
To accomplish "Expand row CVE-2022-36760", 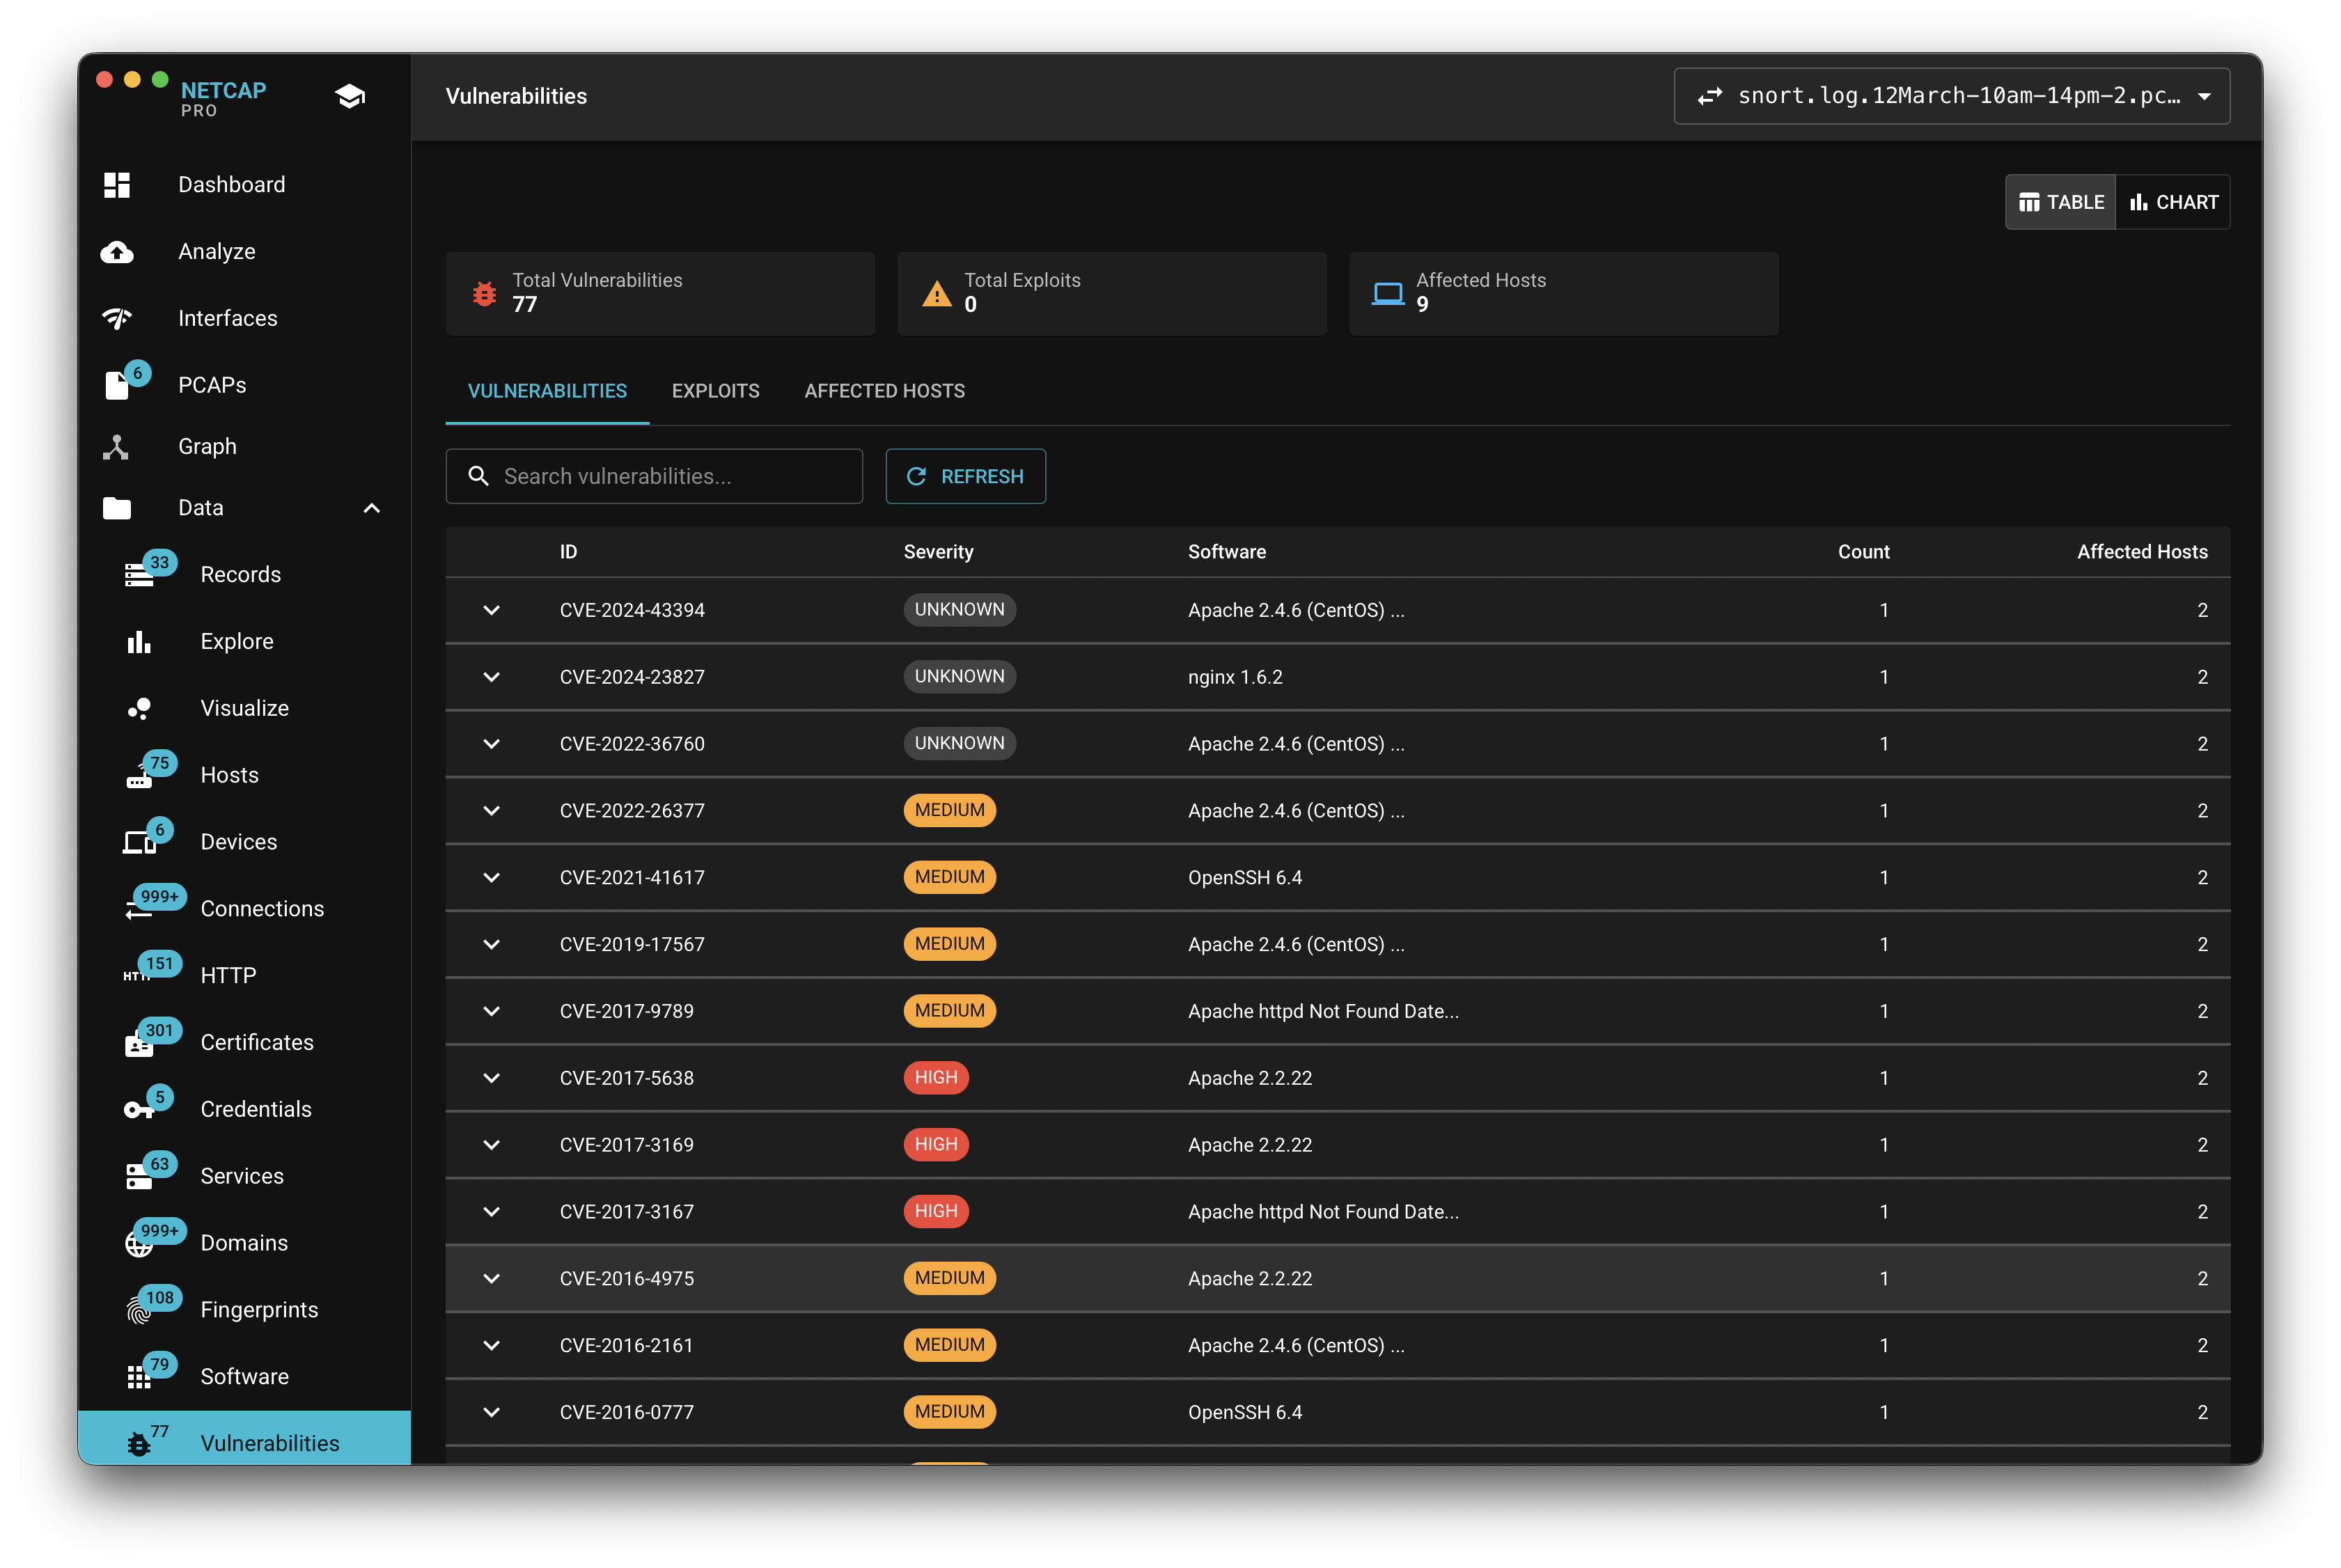I will [492, 744].
